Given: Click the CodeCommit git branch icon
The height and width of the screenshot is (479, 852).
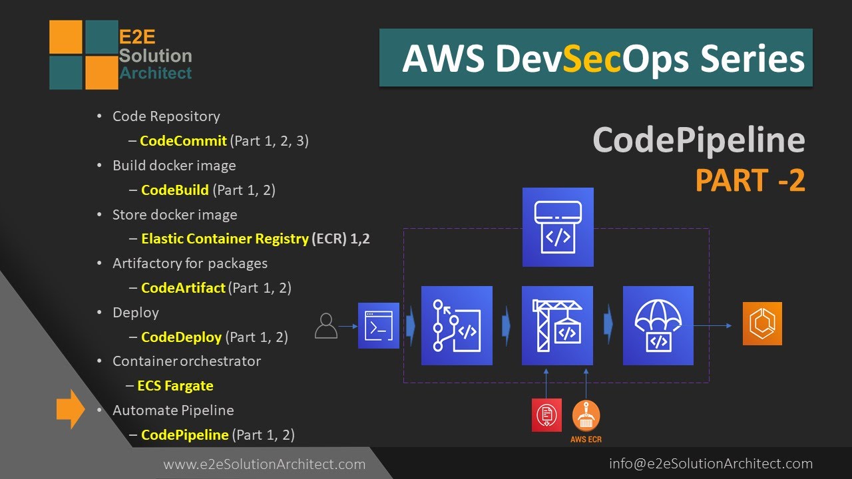Looking at the screenshot, I should (x=457, y=326).
